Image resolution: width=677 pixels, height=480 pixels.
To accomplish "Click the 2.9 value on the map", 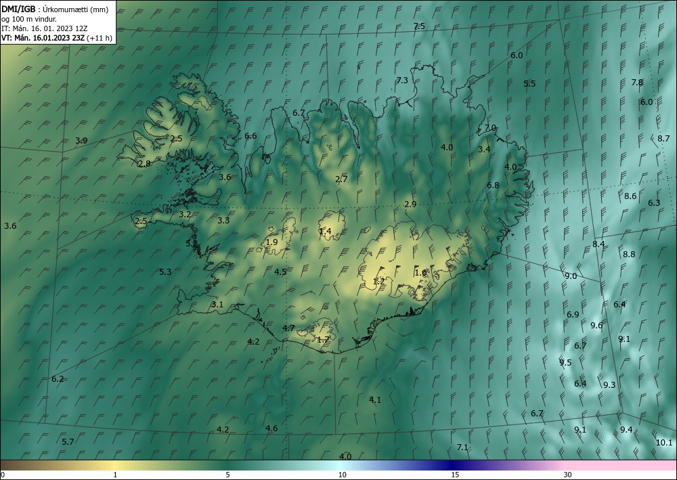I will (411, 204).
